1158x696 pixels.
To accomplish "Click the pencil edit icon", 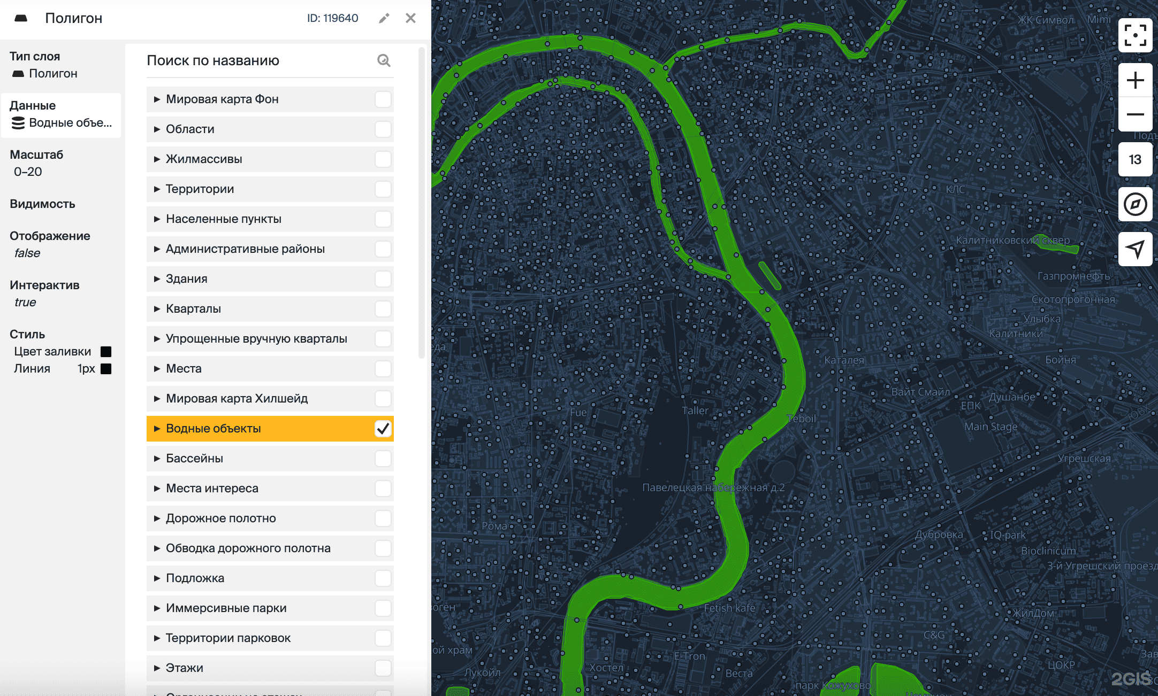I will pyautogui.click(x=384, y=18).
